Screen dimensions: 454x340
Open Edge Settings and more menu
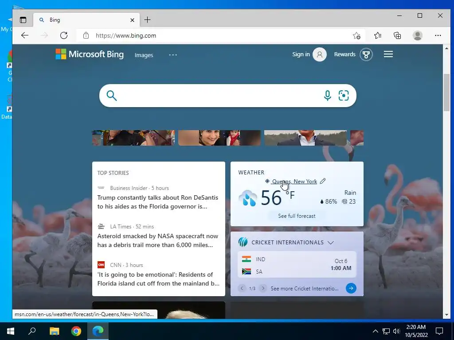coord(438,35)
